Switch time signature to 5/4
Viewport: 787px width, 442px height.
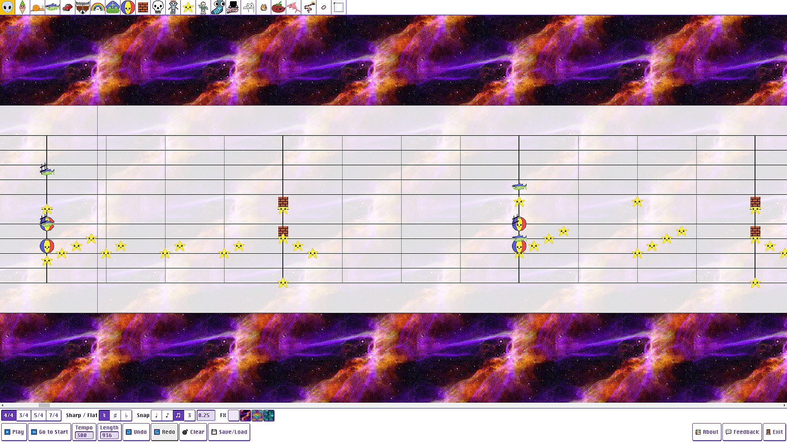39,415
